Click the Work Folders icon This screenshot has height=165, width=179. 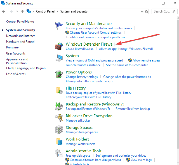pos(59,141)
